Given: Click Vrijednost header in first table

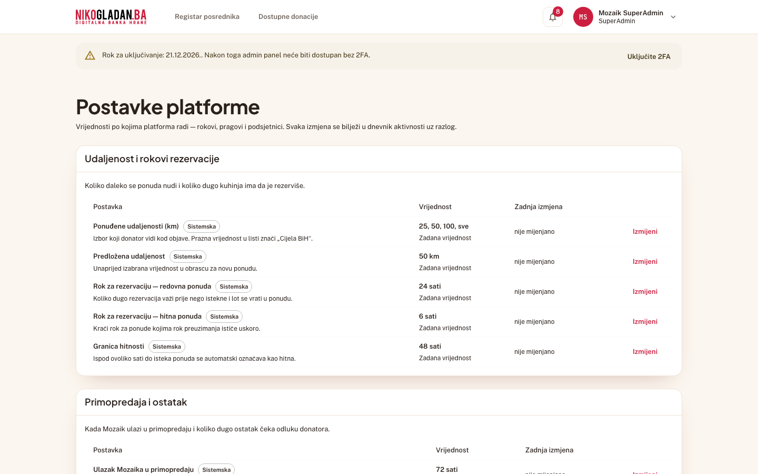Looking at the screenshot, I should click(435, 207).
